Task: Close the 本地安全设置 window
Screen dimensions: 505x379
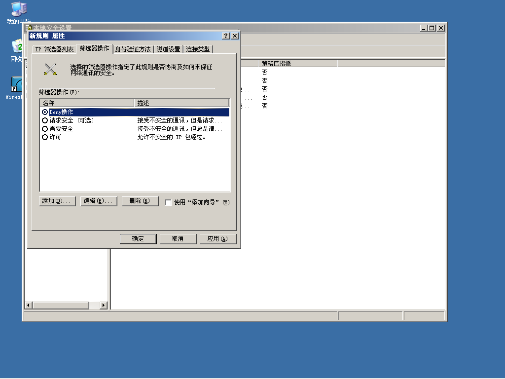Action: click(441, 28)
